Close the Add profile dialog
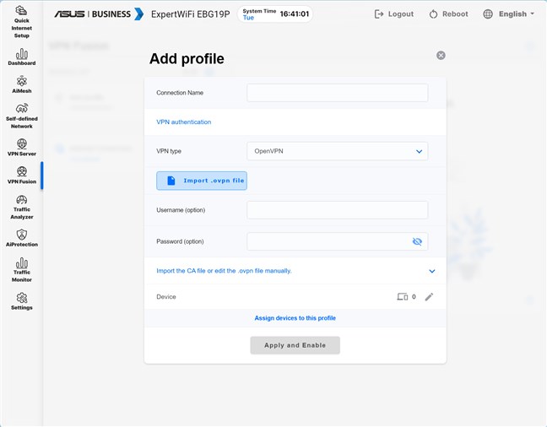The image size is (547, 427). coord(441,55)
